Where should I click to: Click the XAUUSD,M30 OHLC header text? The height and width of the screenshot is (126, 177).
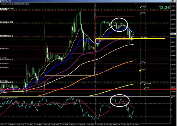[15, 4]
